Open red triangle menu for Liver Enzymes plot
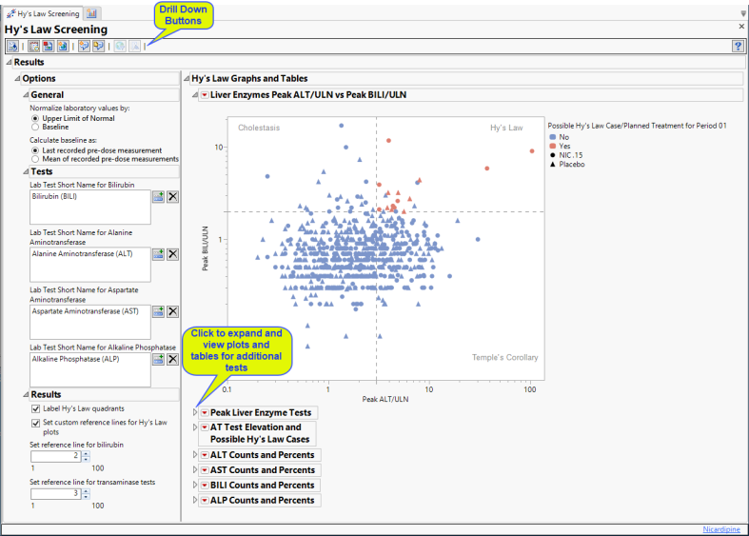 [x=205, y=95]
